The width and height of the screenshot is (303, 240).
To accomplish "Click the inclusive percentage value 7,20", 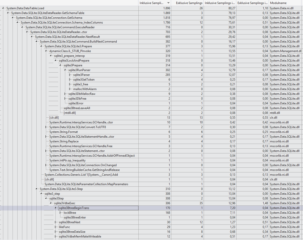I will point(232,208).
